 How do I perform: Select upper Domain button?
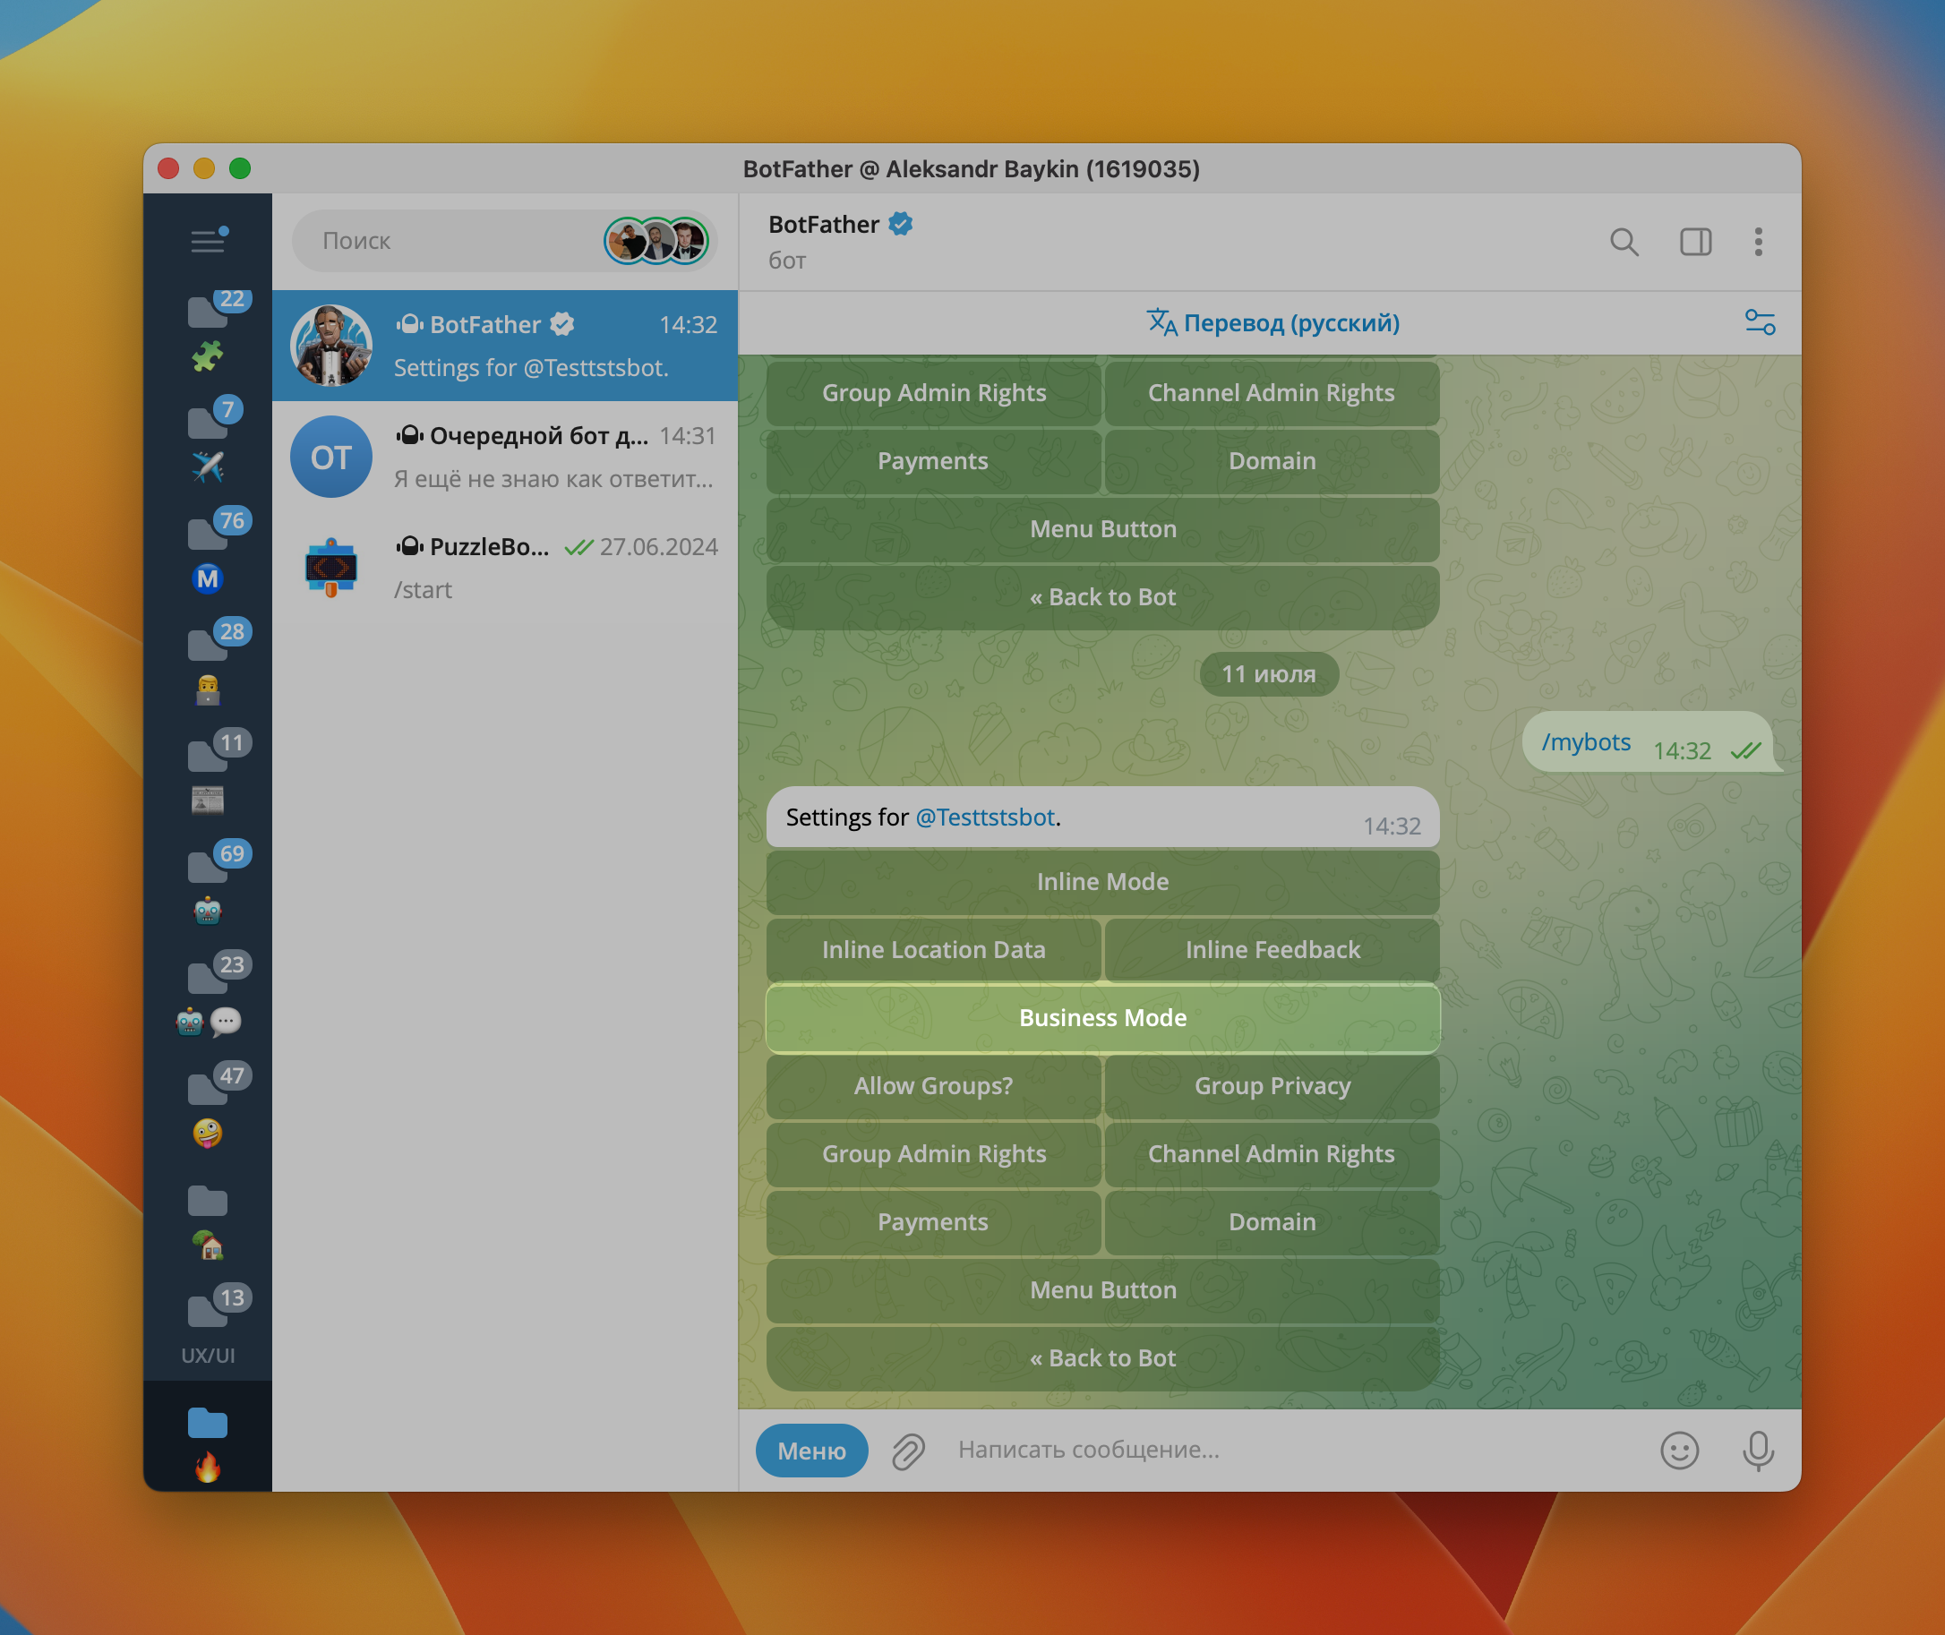(1272, 462)
